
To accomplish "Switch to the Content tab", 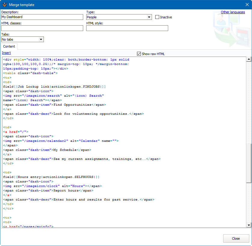I will 9,46.
